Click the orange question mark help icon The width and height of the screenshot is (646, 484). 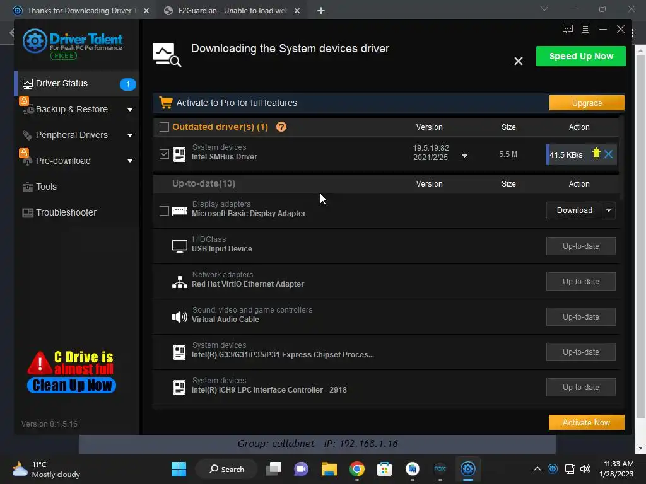click(x=281, y=127)
